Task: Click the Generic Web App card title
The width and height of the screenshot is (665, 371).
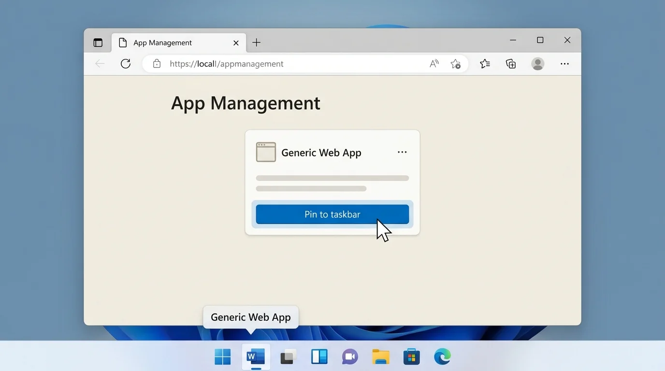Action: (x=321, y=153)
